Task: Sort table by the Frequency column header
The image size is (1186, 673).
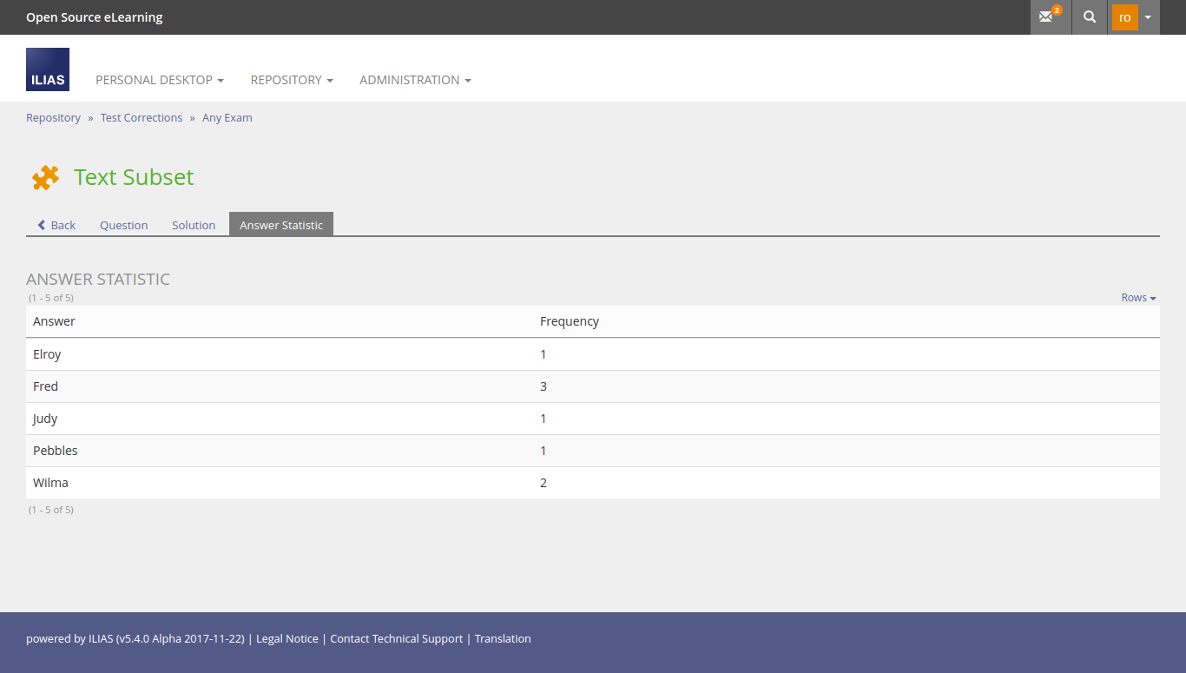Action: 570,321
